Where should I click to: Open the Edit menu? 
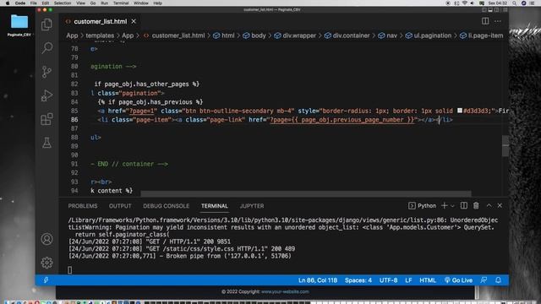click(x=45, y=3)
